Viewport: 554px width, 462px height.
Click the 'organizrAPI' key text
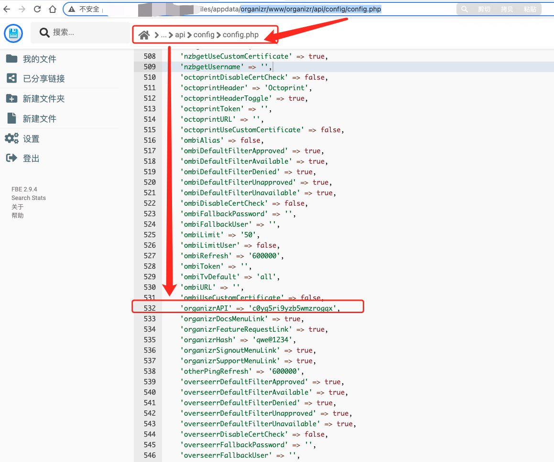(x=206, y=308)
